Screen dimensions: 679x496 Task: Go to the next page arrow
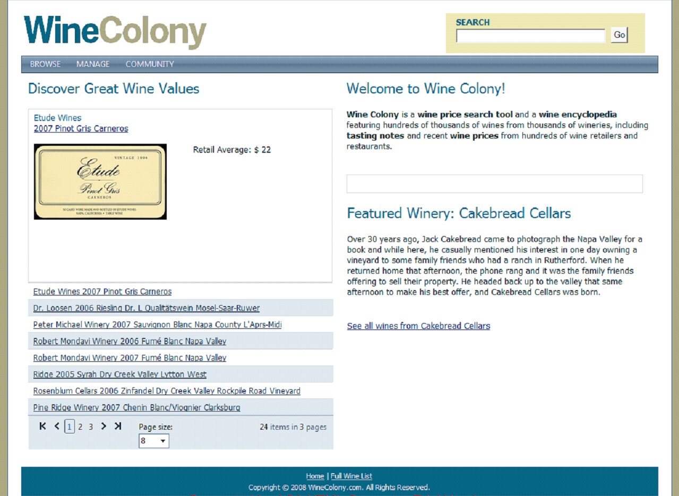[104, 426]
